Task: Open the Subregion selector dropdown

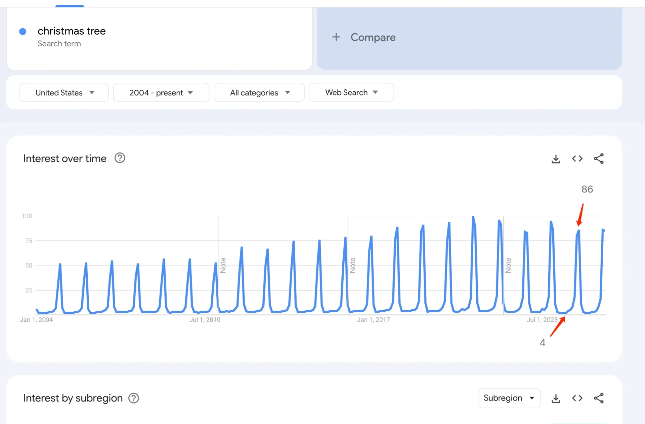Action: [509, 398]
